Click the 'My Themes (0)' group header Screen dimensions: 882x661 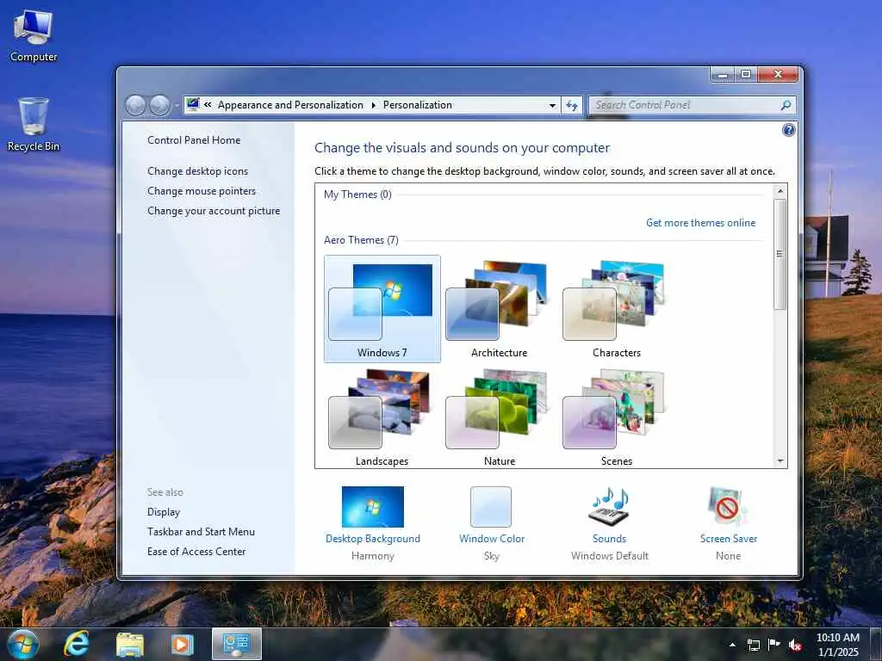tap(357, 195)
